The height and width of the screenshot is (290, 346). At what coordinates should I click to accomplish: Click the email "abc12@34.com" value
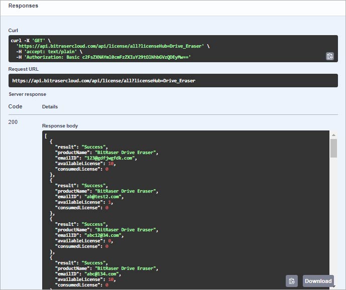tap(103, 235)
